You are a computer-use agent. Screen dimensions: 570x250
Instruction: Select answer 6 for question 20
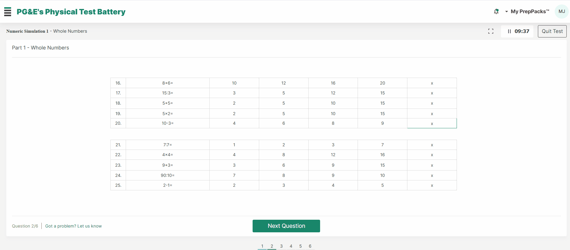[283, 123]
